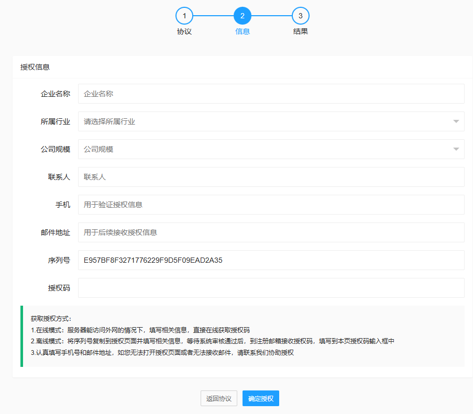Click the 授权信息 panel header
Image resolution: width=473 pixels, height=414 pixels.
[x=35, y=67]
